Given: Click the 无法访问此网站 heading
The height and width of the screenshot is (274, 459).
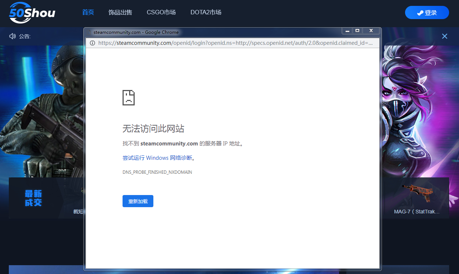Looking at the screenshot, I should [x=153, y=129].
